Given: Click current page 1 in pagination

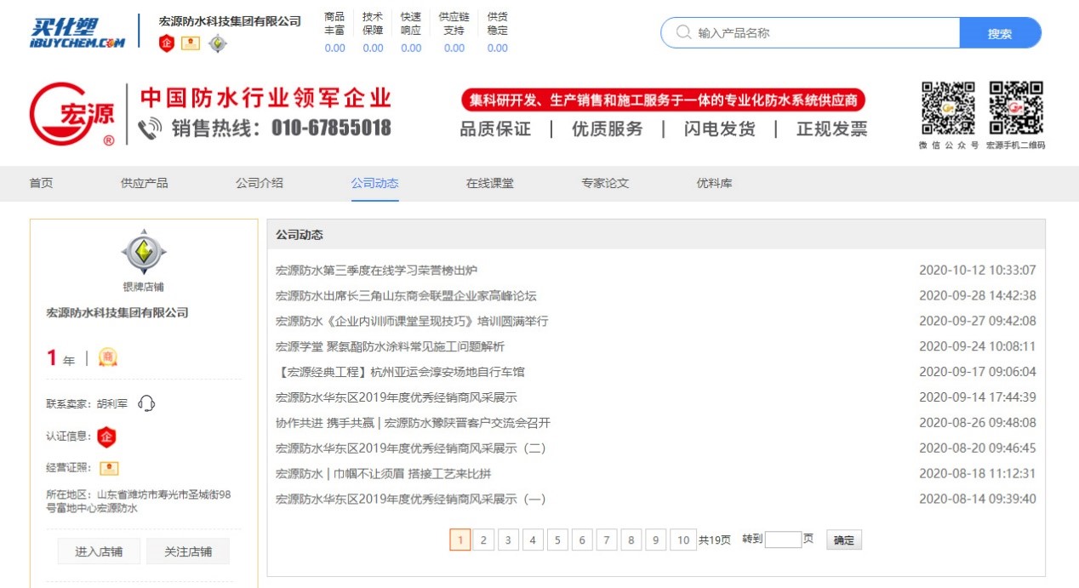Looking at the screenshot, I should click(x=460, y=539).
